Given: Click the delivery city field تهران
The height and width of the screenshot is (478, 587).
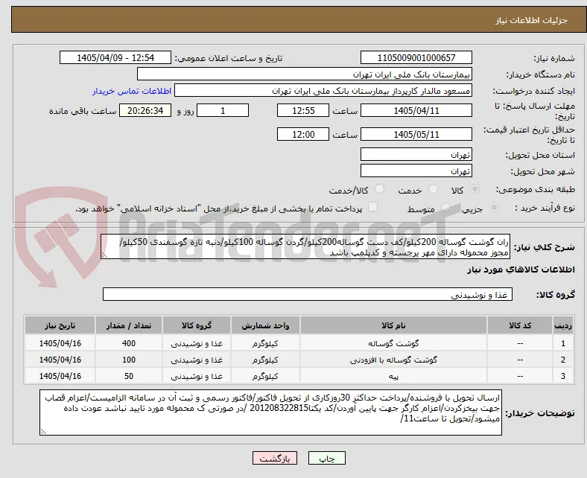Looking at the screenshot, I should click(416, 171).
